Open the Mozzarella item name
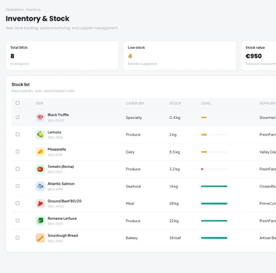Image resolution: width=276 pixels, height=273 pixels. tap(57, 149)
